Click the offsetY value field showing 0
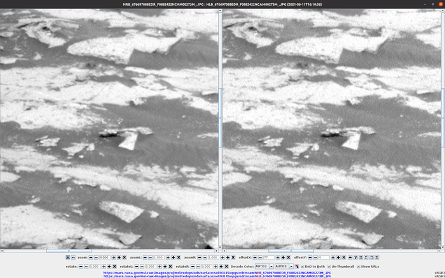Viewport: 445px width, 278px height. (x=324, y=258)
